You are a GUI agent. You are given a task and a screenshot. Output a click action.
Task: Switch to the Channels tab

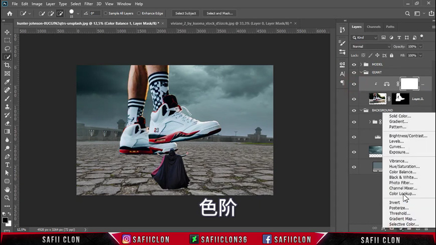373,27
